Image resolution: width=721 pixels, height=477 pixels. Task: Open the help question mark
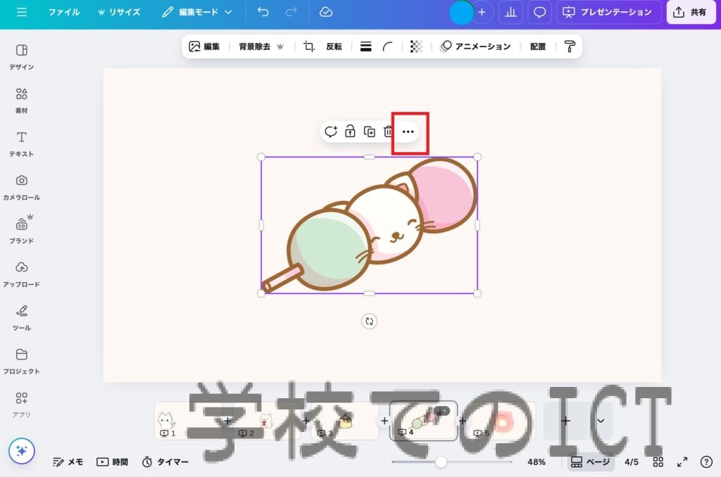tap(706, 462)
